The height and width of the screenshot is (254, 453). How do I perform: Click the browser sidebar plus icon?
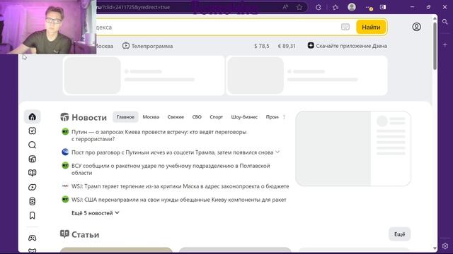point(445,45)
